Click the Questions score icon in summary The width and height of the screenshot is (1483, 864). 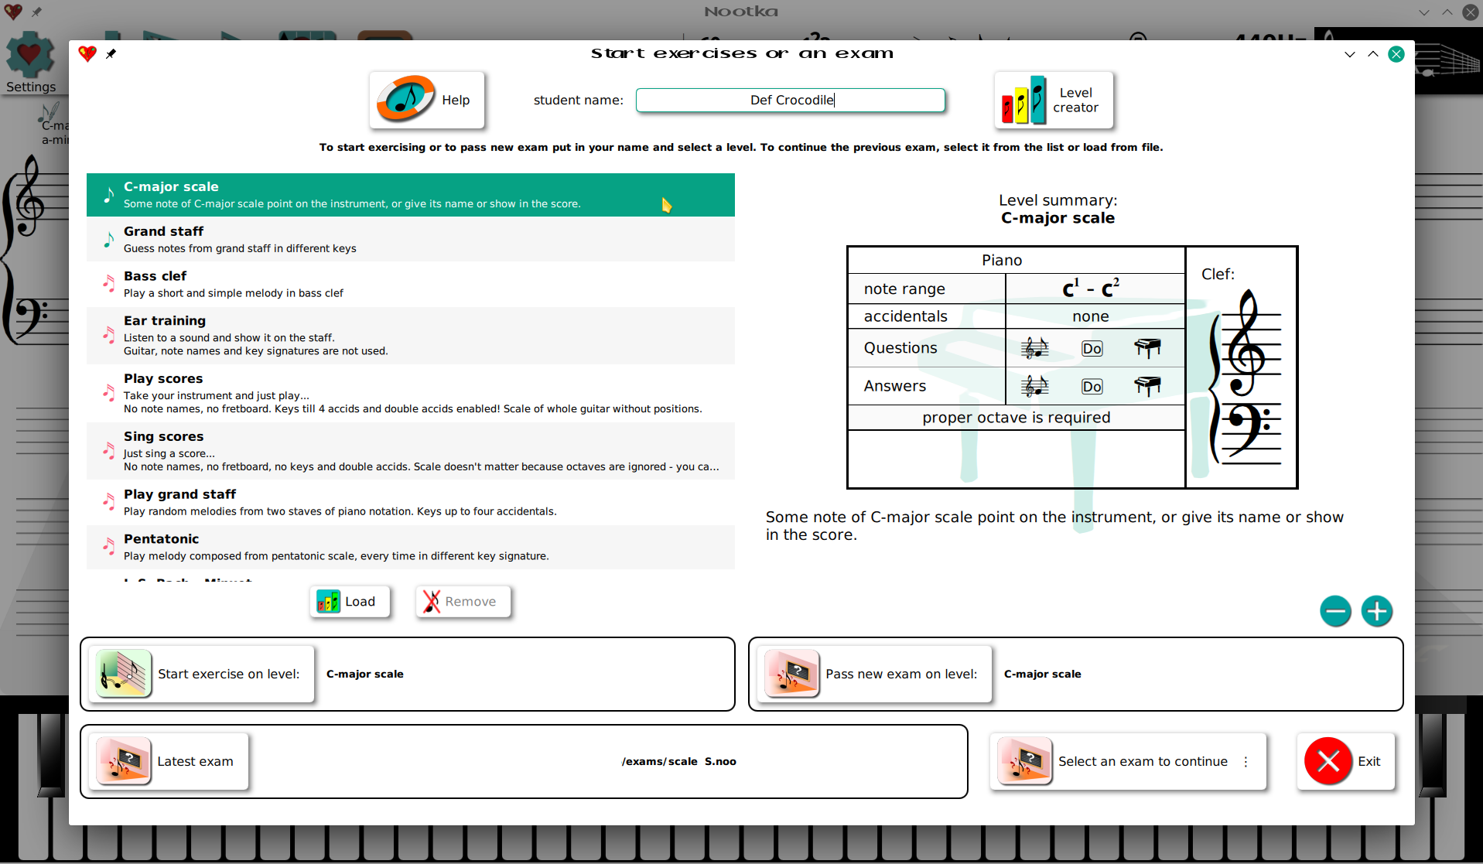click(x=1034, y=348)
